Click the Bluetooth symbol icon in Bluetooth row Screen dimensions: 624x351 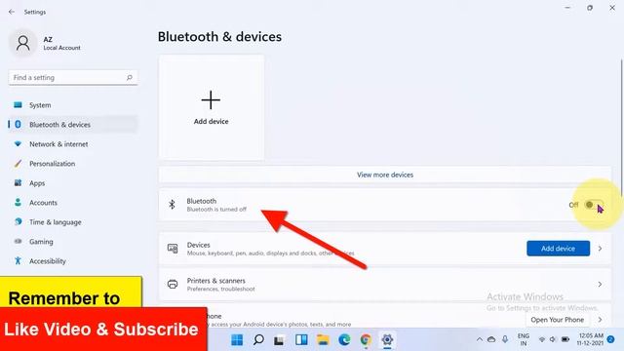(172, 205)
